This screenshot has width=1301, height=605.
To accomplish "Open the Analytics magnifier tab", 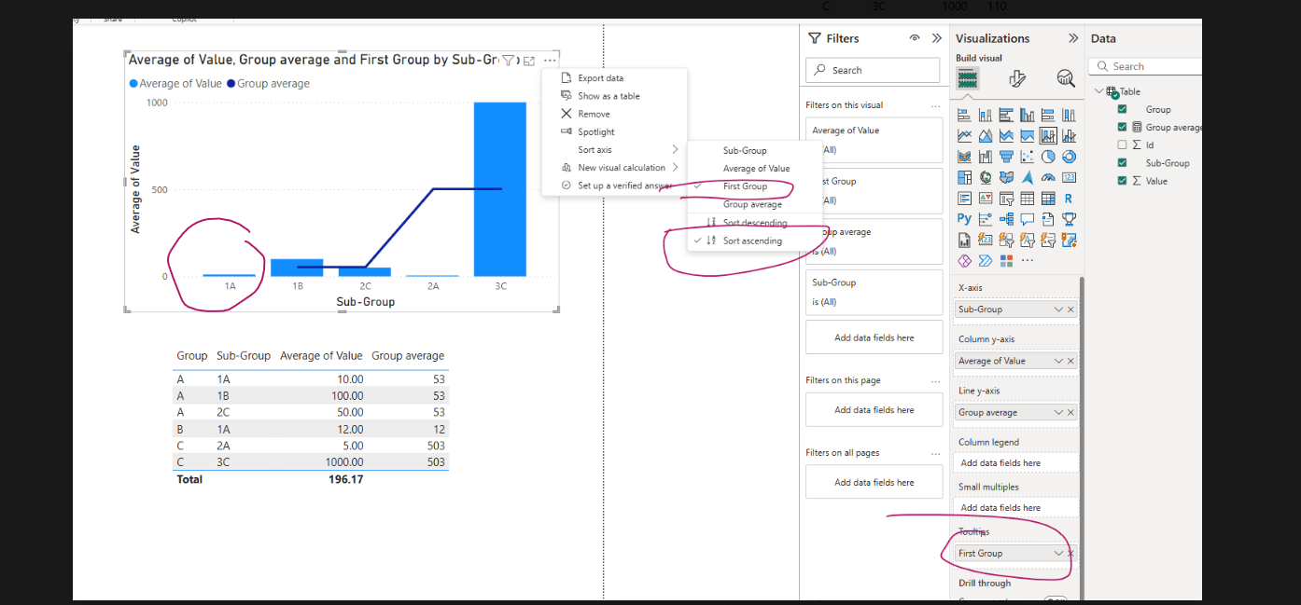I will tap(1066, 78).
